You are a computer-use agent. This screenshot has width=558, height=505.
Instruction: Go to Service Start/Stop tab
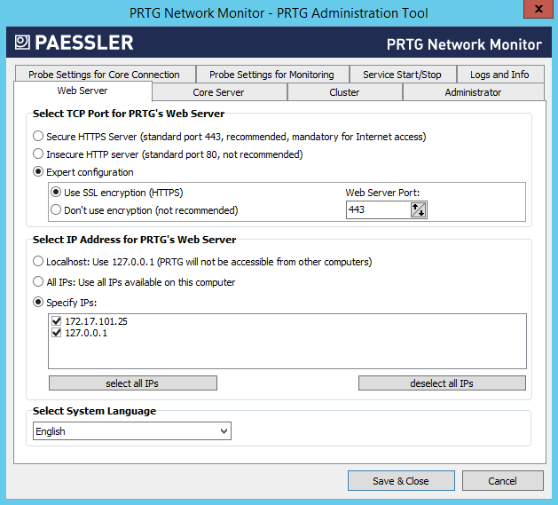point(403,75)
